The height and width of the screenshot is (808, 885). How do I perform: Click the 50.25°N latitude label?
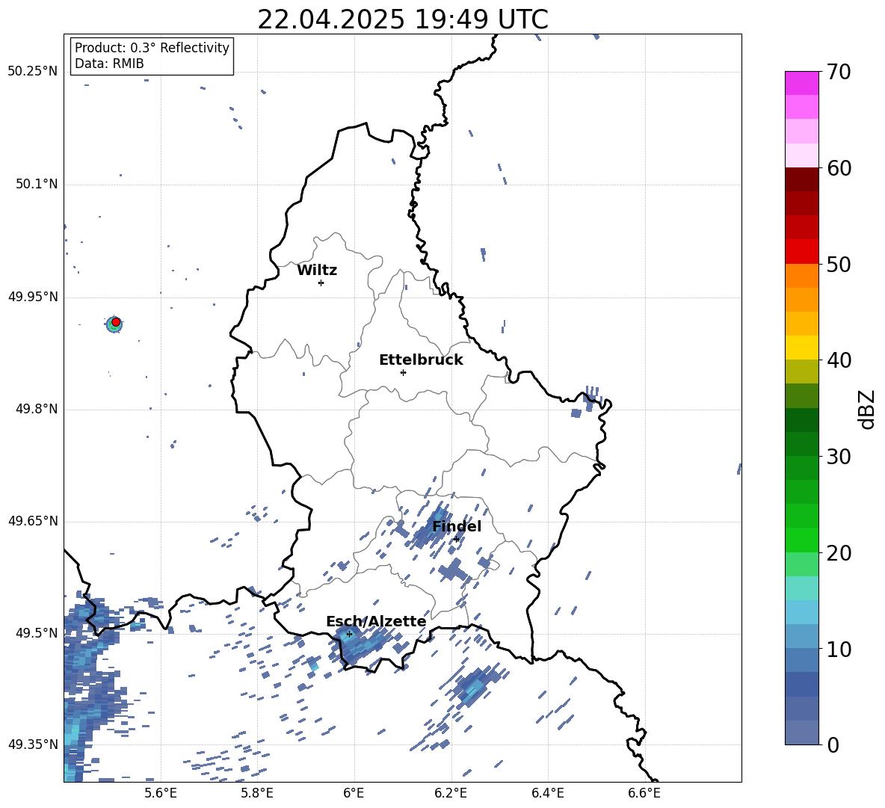(x=32, y=72)
